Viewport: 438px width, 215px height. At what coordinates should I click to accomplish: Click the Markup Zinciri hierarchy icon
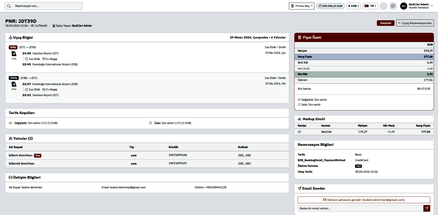click(299, 119)
